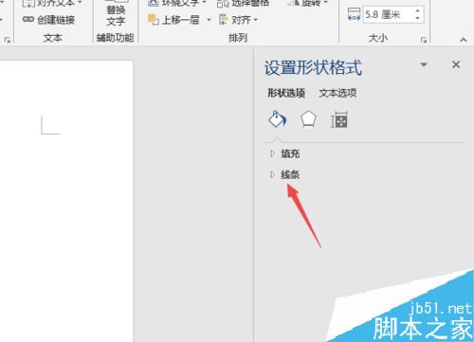Screen dimensions: 474x342
Task: Click 创建链接 button
Action: tap(49, 20)
